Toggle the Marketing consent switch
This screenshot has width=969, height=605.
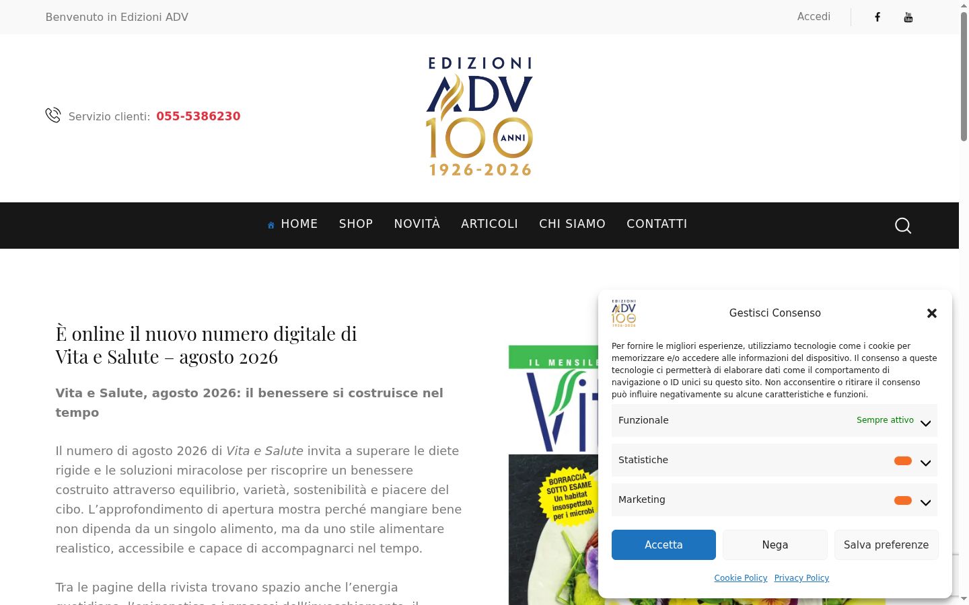[x=903, y=500]
